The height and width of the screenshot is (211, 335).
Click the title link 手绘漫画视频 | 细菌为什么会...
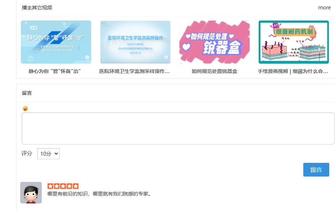click(x=293, y=71)
